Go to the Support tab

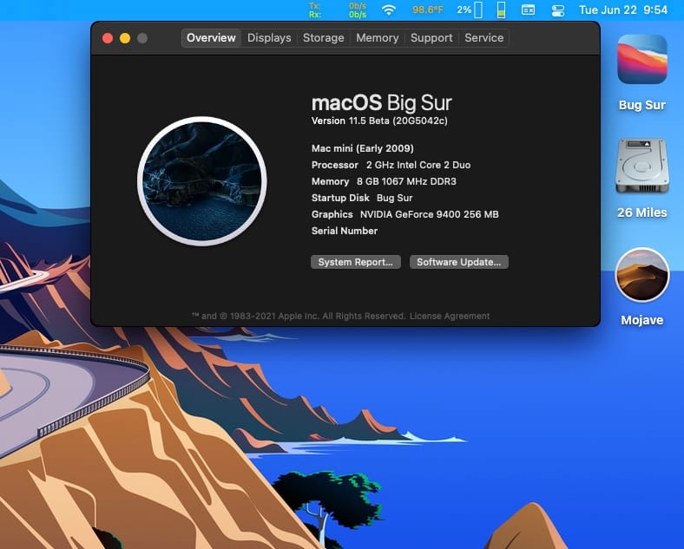click(x=431, y=38)
